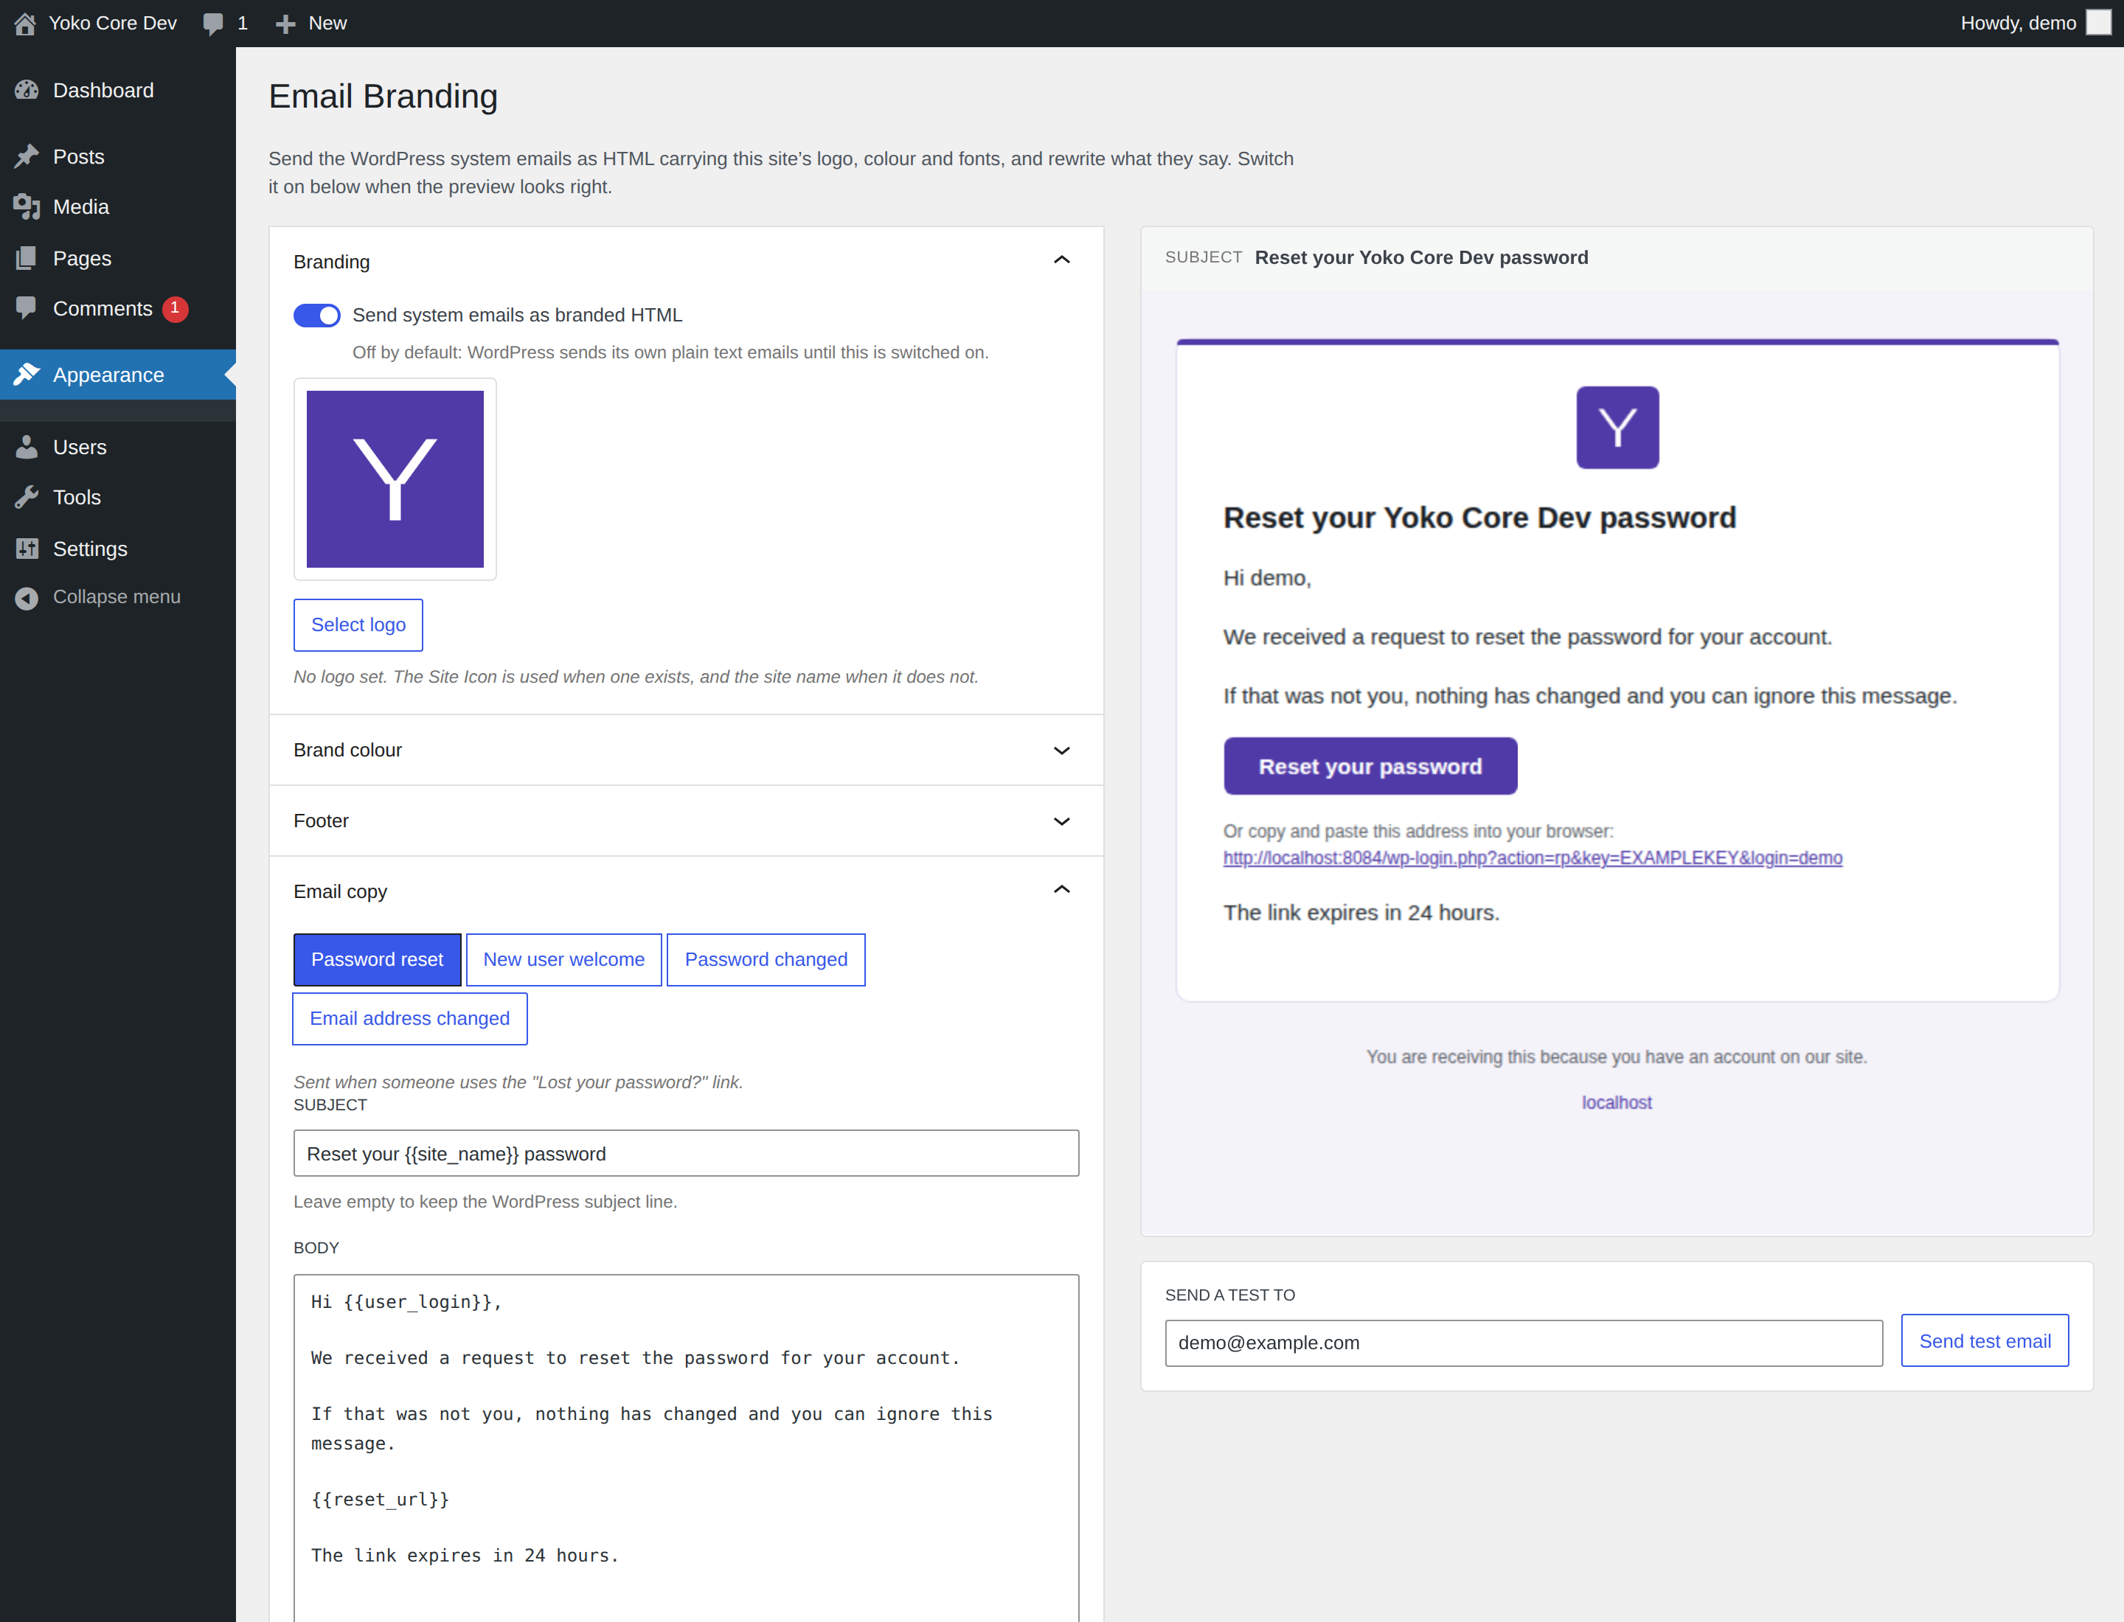Open the Appearance menu

pyautogui.click(x=118, y=375)
